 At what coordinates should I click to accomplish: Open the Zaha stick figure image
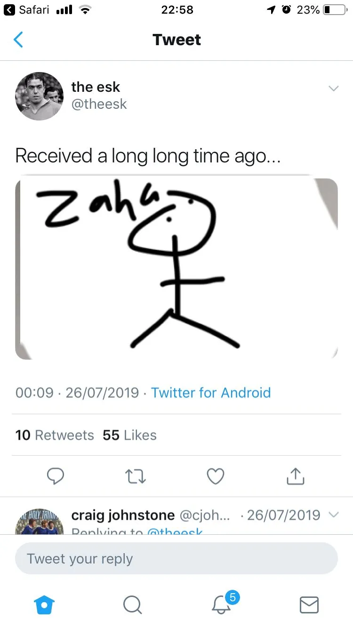tap(176, 269)
